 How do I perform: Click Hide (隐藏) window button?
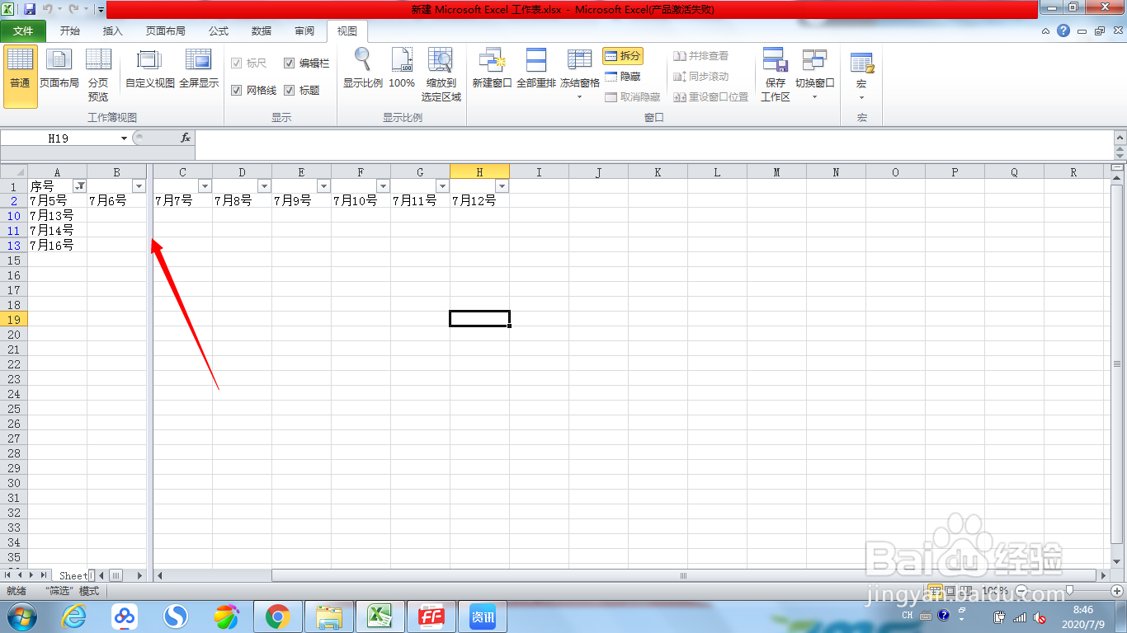(x=623, y=77)
